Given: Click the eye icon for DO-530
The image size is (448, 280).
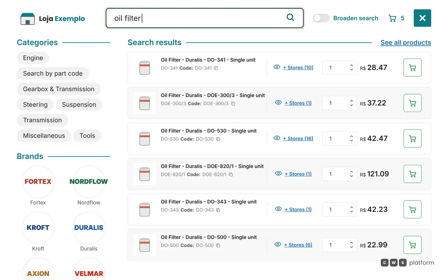Looking at the screenshot, I should point(277,138).
